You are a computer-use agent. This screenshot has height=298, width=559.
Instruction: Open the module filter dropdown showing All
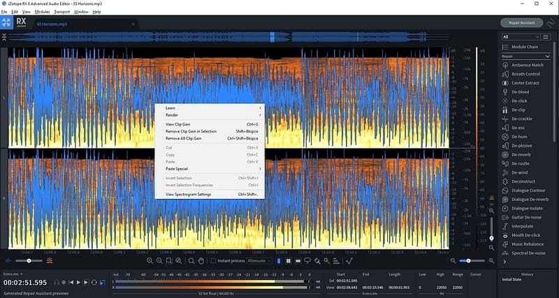click(521, 37)
